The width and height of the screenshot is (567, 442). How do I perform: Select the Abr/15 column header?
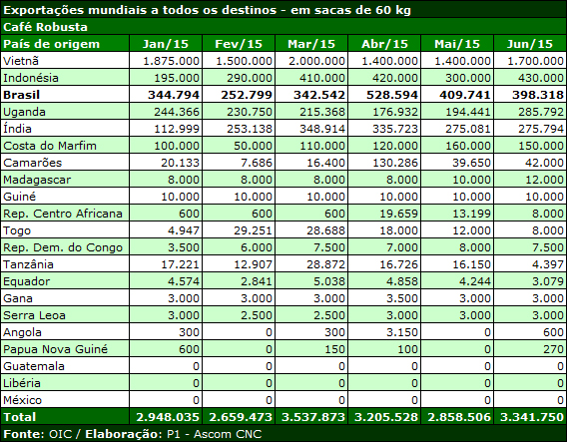pos(384,44)
